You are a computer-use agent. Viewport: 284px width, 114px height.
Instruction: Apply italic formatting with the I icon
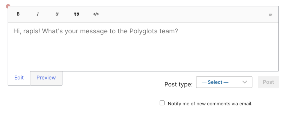point(38,14)
